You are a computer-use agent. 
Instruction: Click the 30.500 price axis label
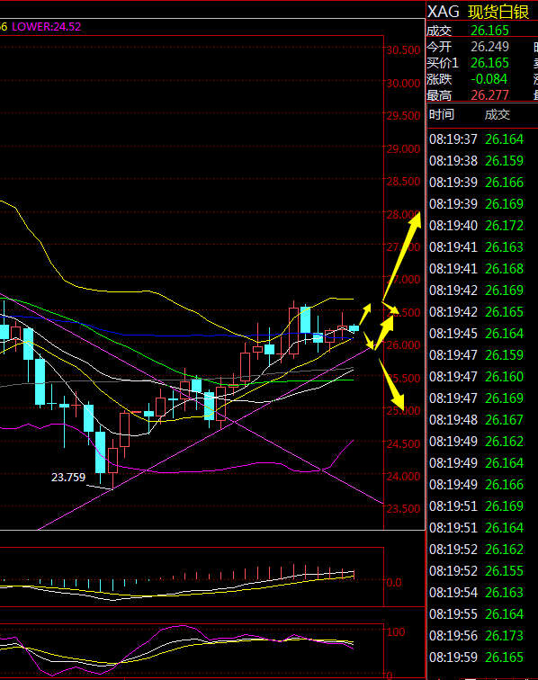pos(403,50)
